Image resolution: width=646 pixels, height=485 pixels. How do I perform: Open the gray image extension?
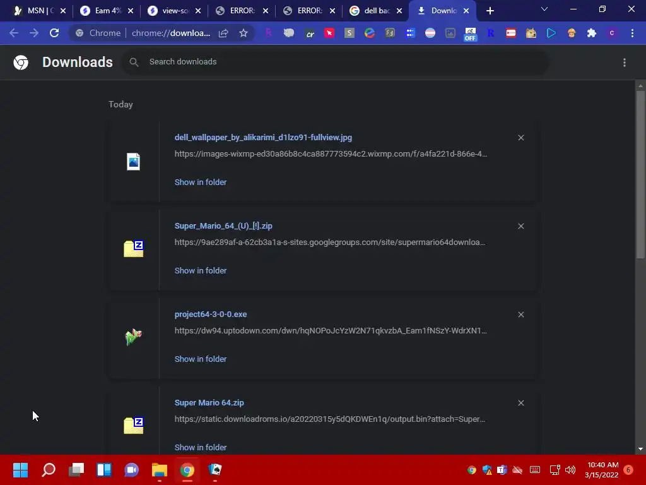point(450,33)
